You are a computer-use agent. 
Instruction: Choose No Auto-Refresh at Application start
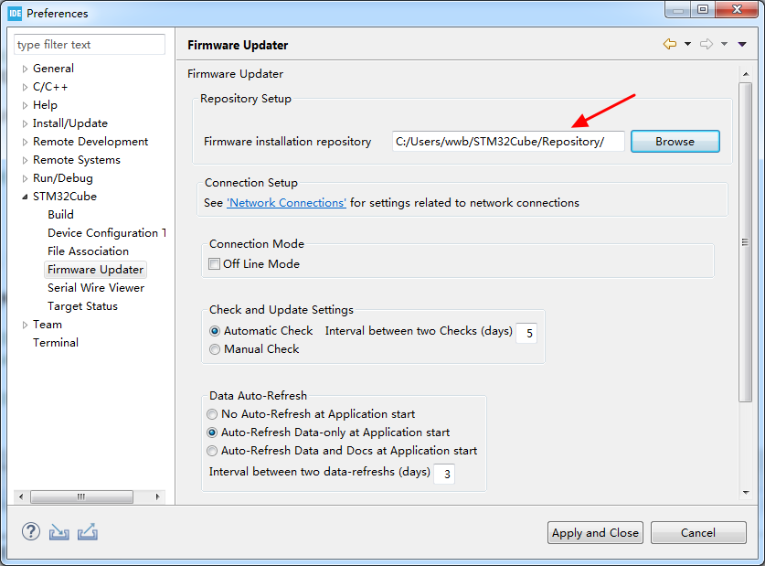pos(212,414)
